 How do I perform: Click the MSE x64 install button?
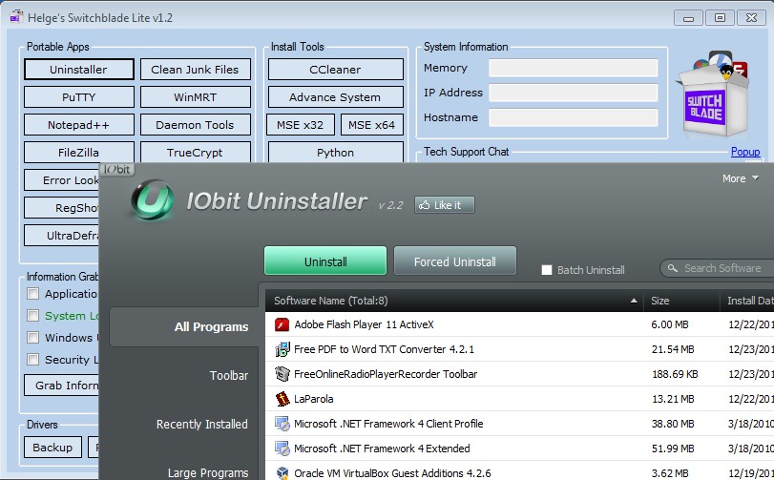tap(371, 125)
